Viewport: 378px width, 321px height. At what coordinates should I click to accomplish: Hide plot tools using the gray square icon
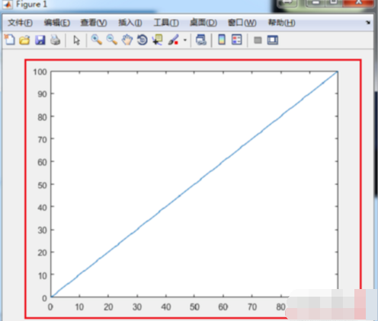click(258, 40)
